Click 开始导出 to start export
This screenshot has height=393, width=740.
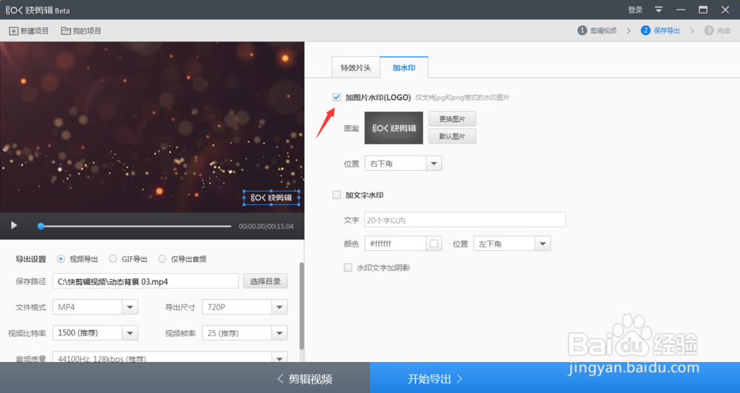pyautogui.click(x=434, y=378)
